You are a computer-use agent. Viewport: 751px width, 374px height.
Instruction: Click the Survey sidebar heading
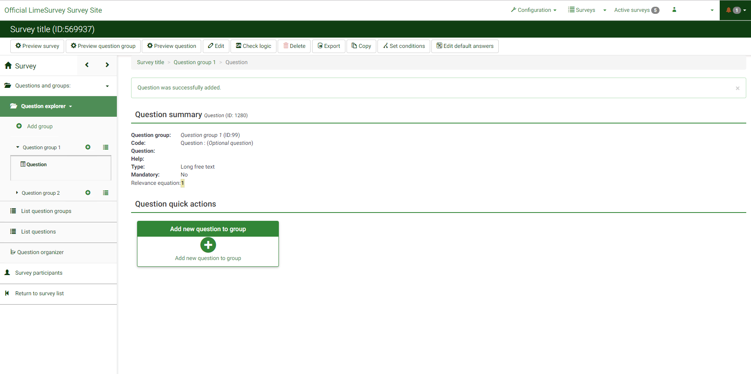(x=26, y=66)
